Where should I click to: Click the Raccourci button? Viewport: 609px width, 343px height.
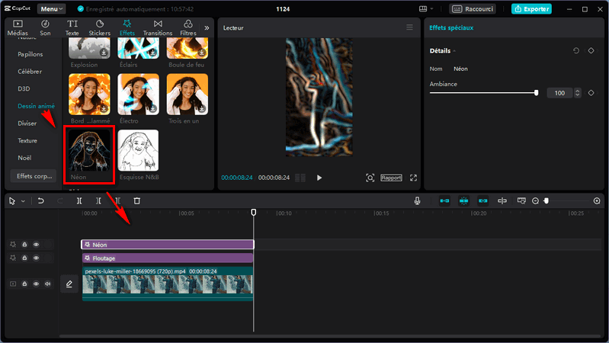pos(473,9)
